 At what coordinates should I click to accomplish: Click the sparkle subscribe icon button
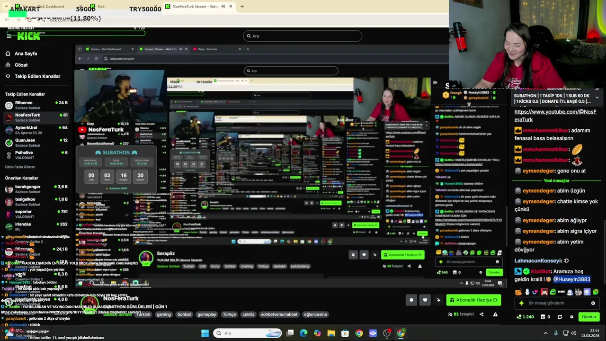[x=438, y=300]
